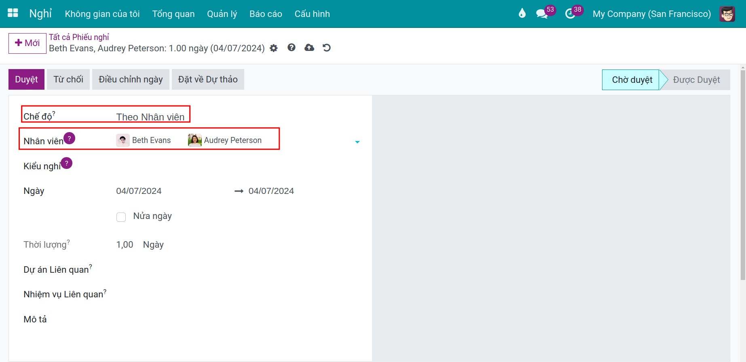Open the gear actions menu for the record
This screenshot has width=746, height=362.
(x=274, y=48)
